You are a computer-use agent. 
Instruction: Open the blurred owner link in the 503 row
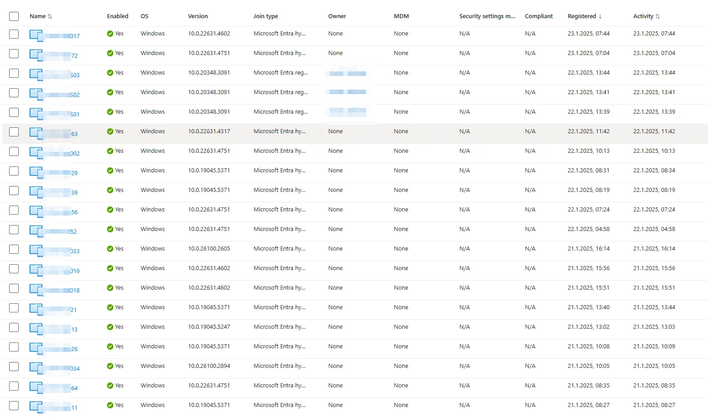[347, 73]
